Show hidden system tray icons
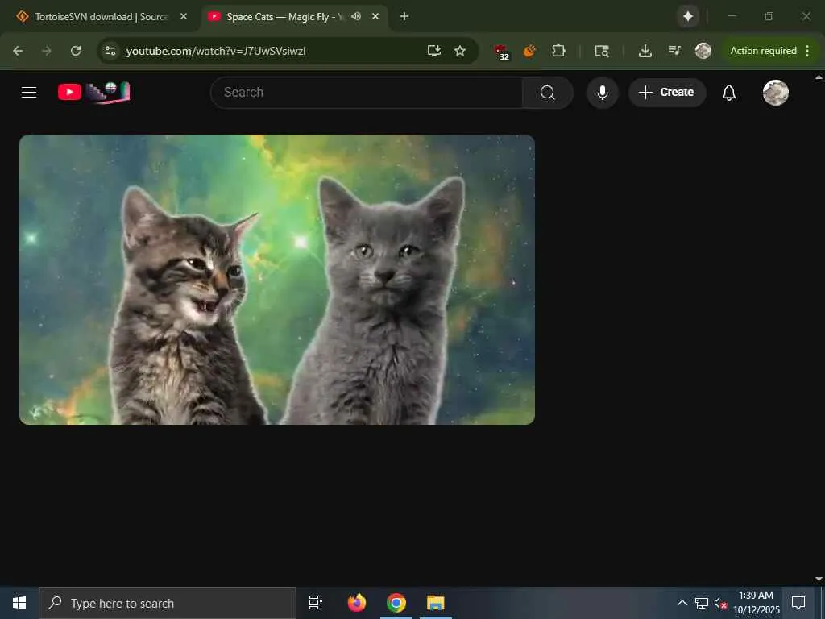Viewport: 825px width, 619px height. coord(682,603)
